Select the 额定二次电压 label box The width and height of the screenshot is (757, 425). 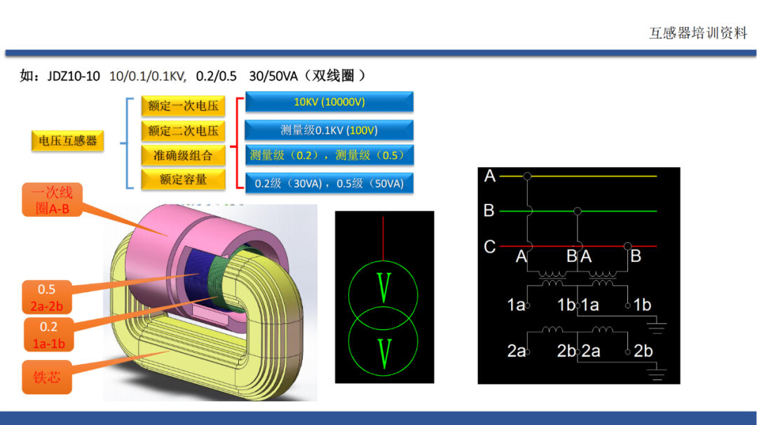coord(183,131)
